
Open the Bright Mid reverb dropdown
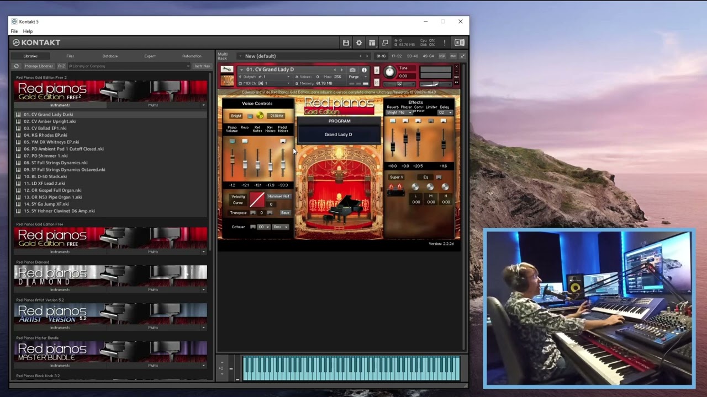click(x=399, y=112)
